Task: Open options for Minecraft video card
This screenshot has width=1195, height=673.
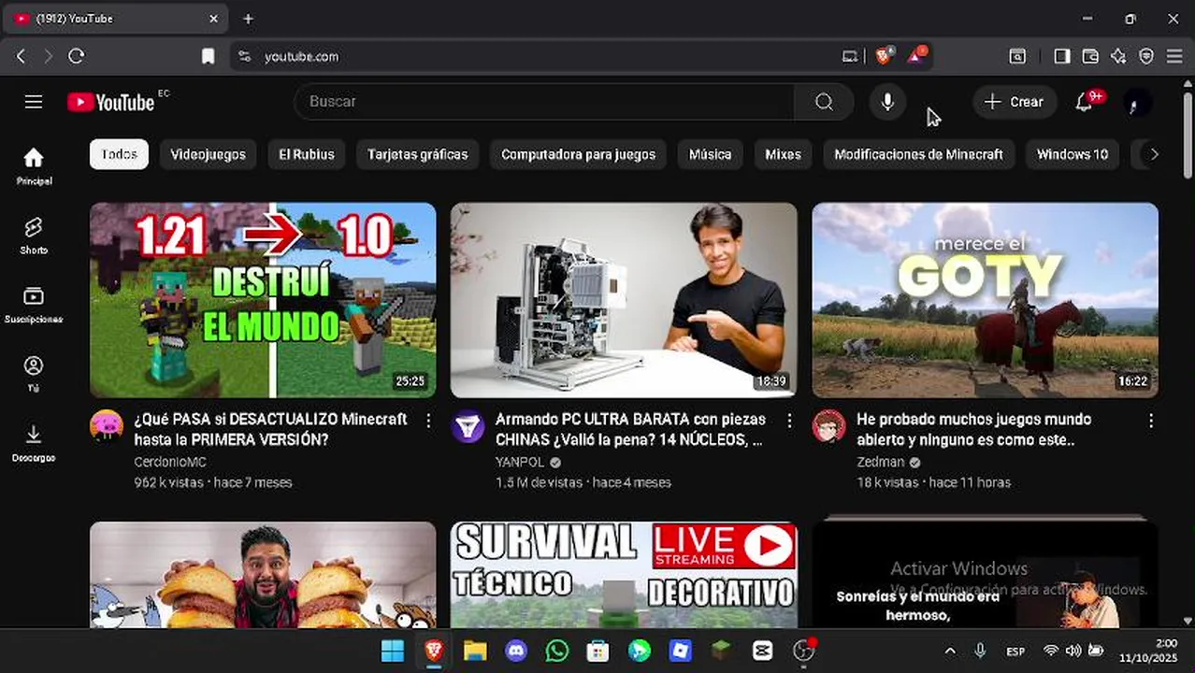Action: 429,421
